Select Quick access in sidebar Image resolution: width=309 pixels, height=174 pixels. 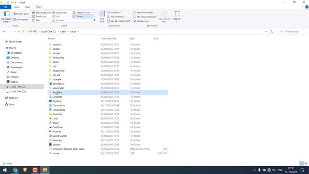pos(15,42)
